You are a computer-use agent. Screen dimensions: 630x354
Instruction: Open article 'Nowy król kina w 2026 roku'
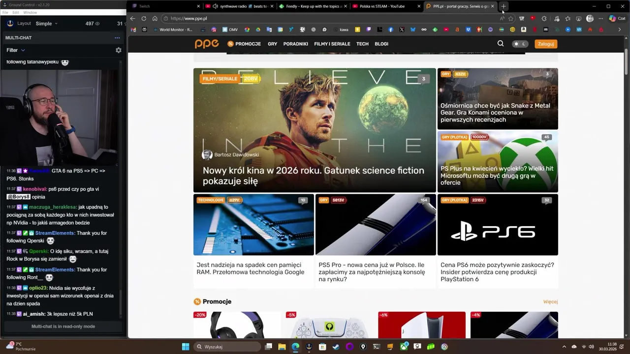point(313,176)
